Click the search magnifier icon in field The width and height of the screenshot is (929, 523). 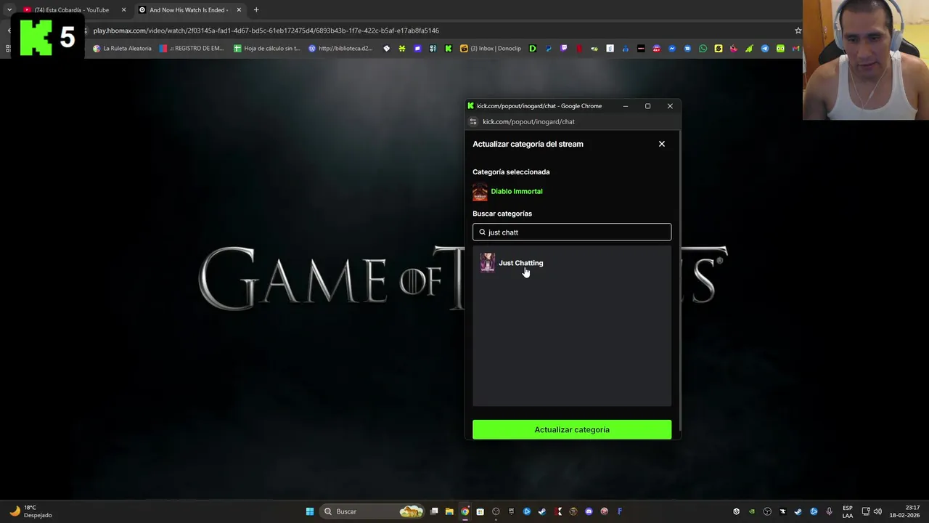click(x=482, y=232)
